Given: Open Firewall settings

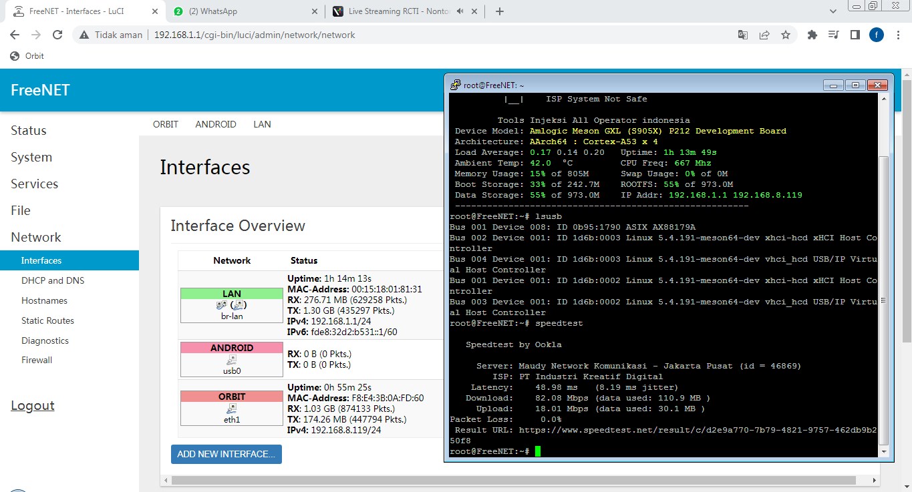Looking at the screenshot, I should click(37, 360).
